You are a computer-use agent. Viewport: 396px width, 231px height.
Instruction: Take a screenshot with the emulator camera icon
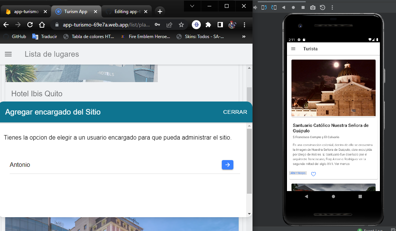point(312,7)
